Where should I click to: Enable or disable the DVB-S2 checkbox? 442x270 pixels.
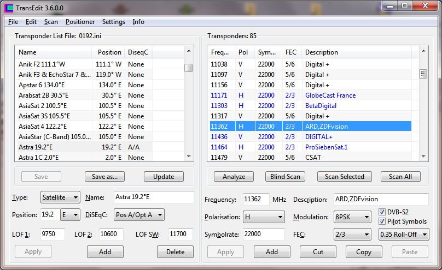coord(383,212)
